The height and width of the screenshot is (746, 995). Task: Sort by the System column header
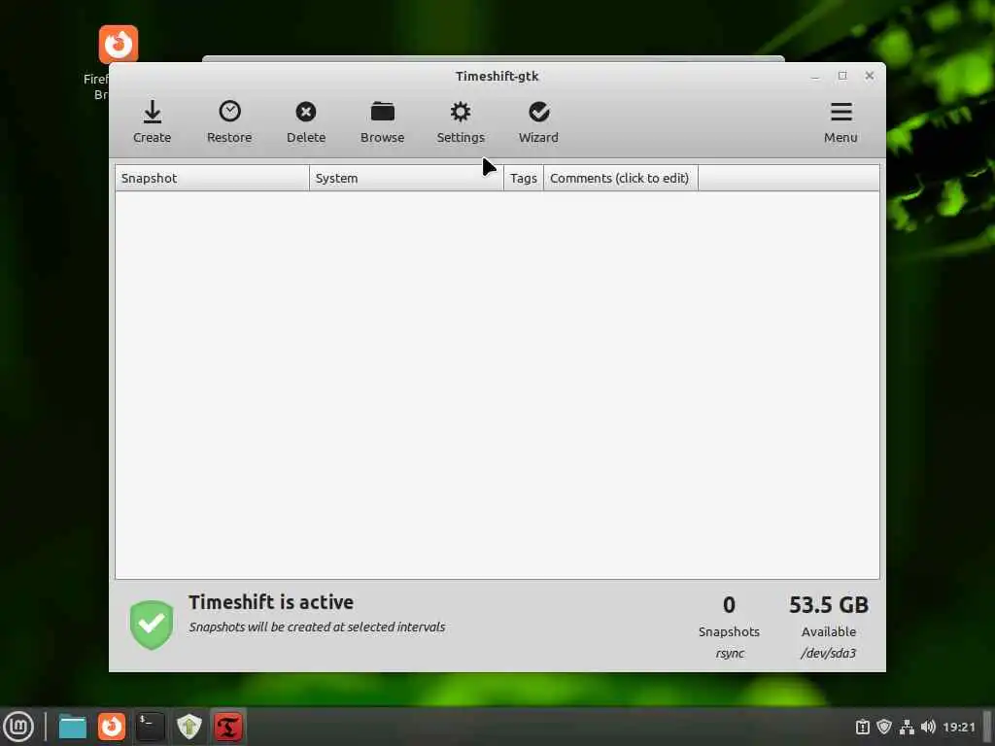pyautogui.click(x=406, y=179)
